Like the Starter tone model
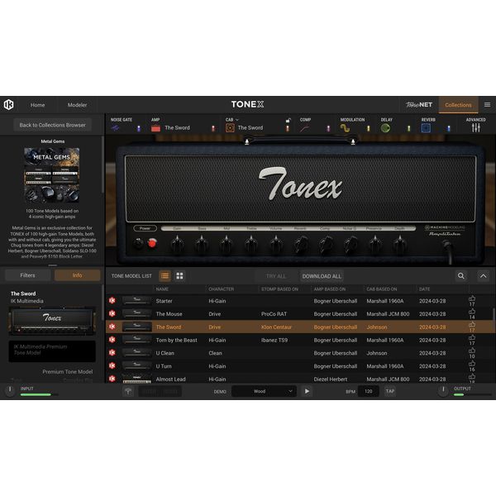The width and height of the screenshot is (496, 496). 472,298
